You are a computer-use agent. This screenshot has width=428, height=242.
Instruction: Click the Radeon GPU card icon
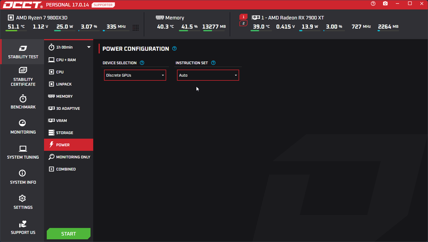pyautogui.click(x=256, y=18)
